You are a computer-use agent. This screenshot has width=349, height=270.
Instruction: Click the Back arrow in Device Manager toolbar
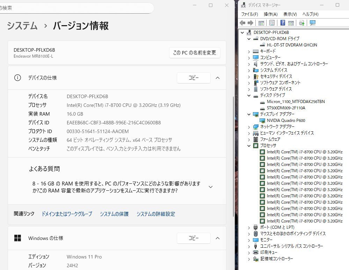point(242,23)
